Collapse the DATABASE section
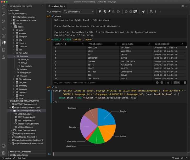The image size is (190, 160). point(9,10)
